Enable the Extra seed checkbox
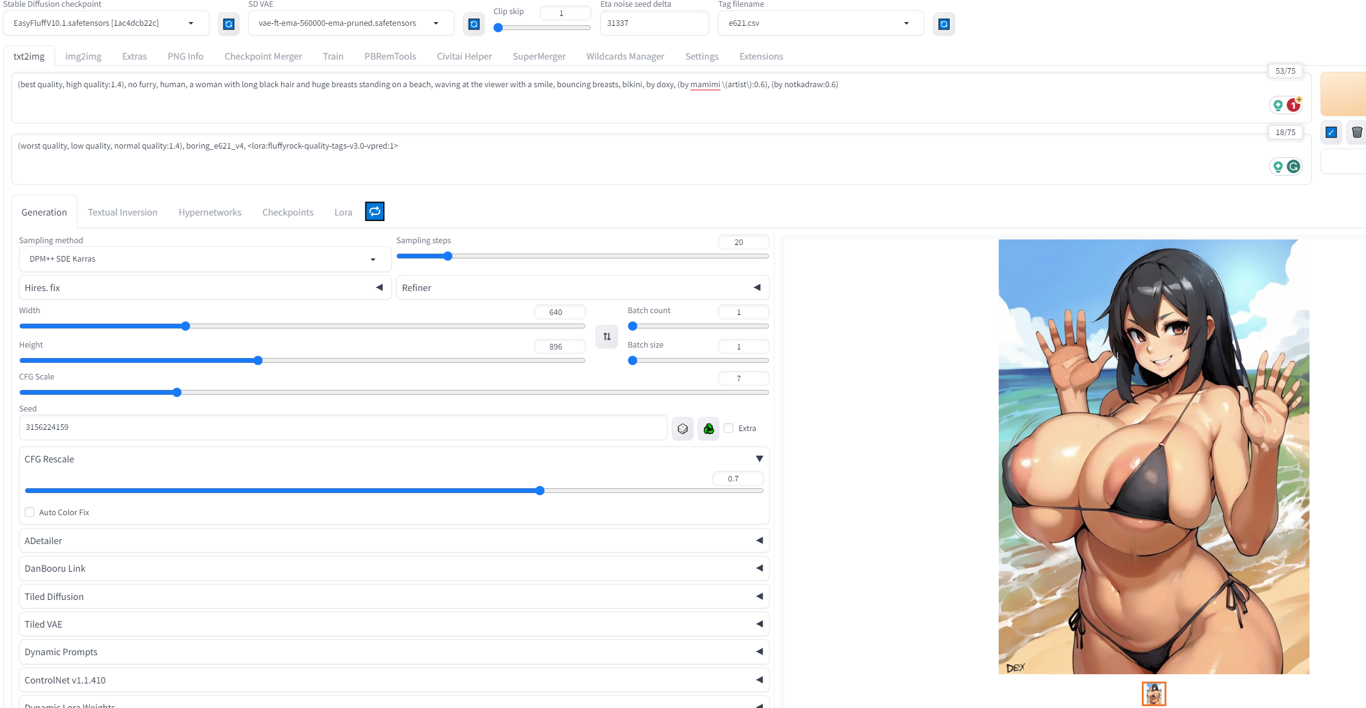The height and width of the screenshot is (708, 1366). [728, 428]
